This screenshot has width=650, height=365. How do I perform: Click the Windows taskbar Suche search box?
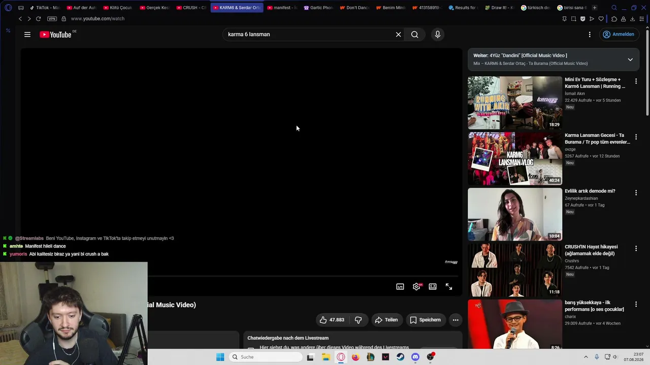pyautogui.click(x=266, y=357)
